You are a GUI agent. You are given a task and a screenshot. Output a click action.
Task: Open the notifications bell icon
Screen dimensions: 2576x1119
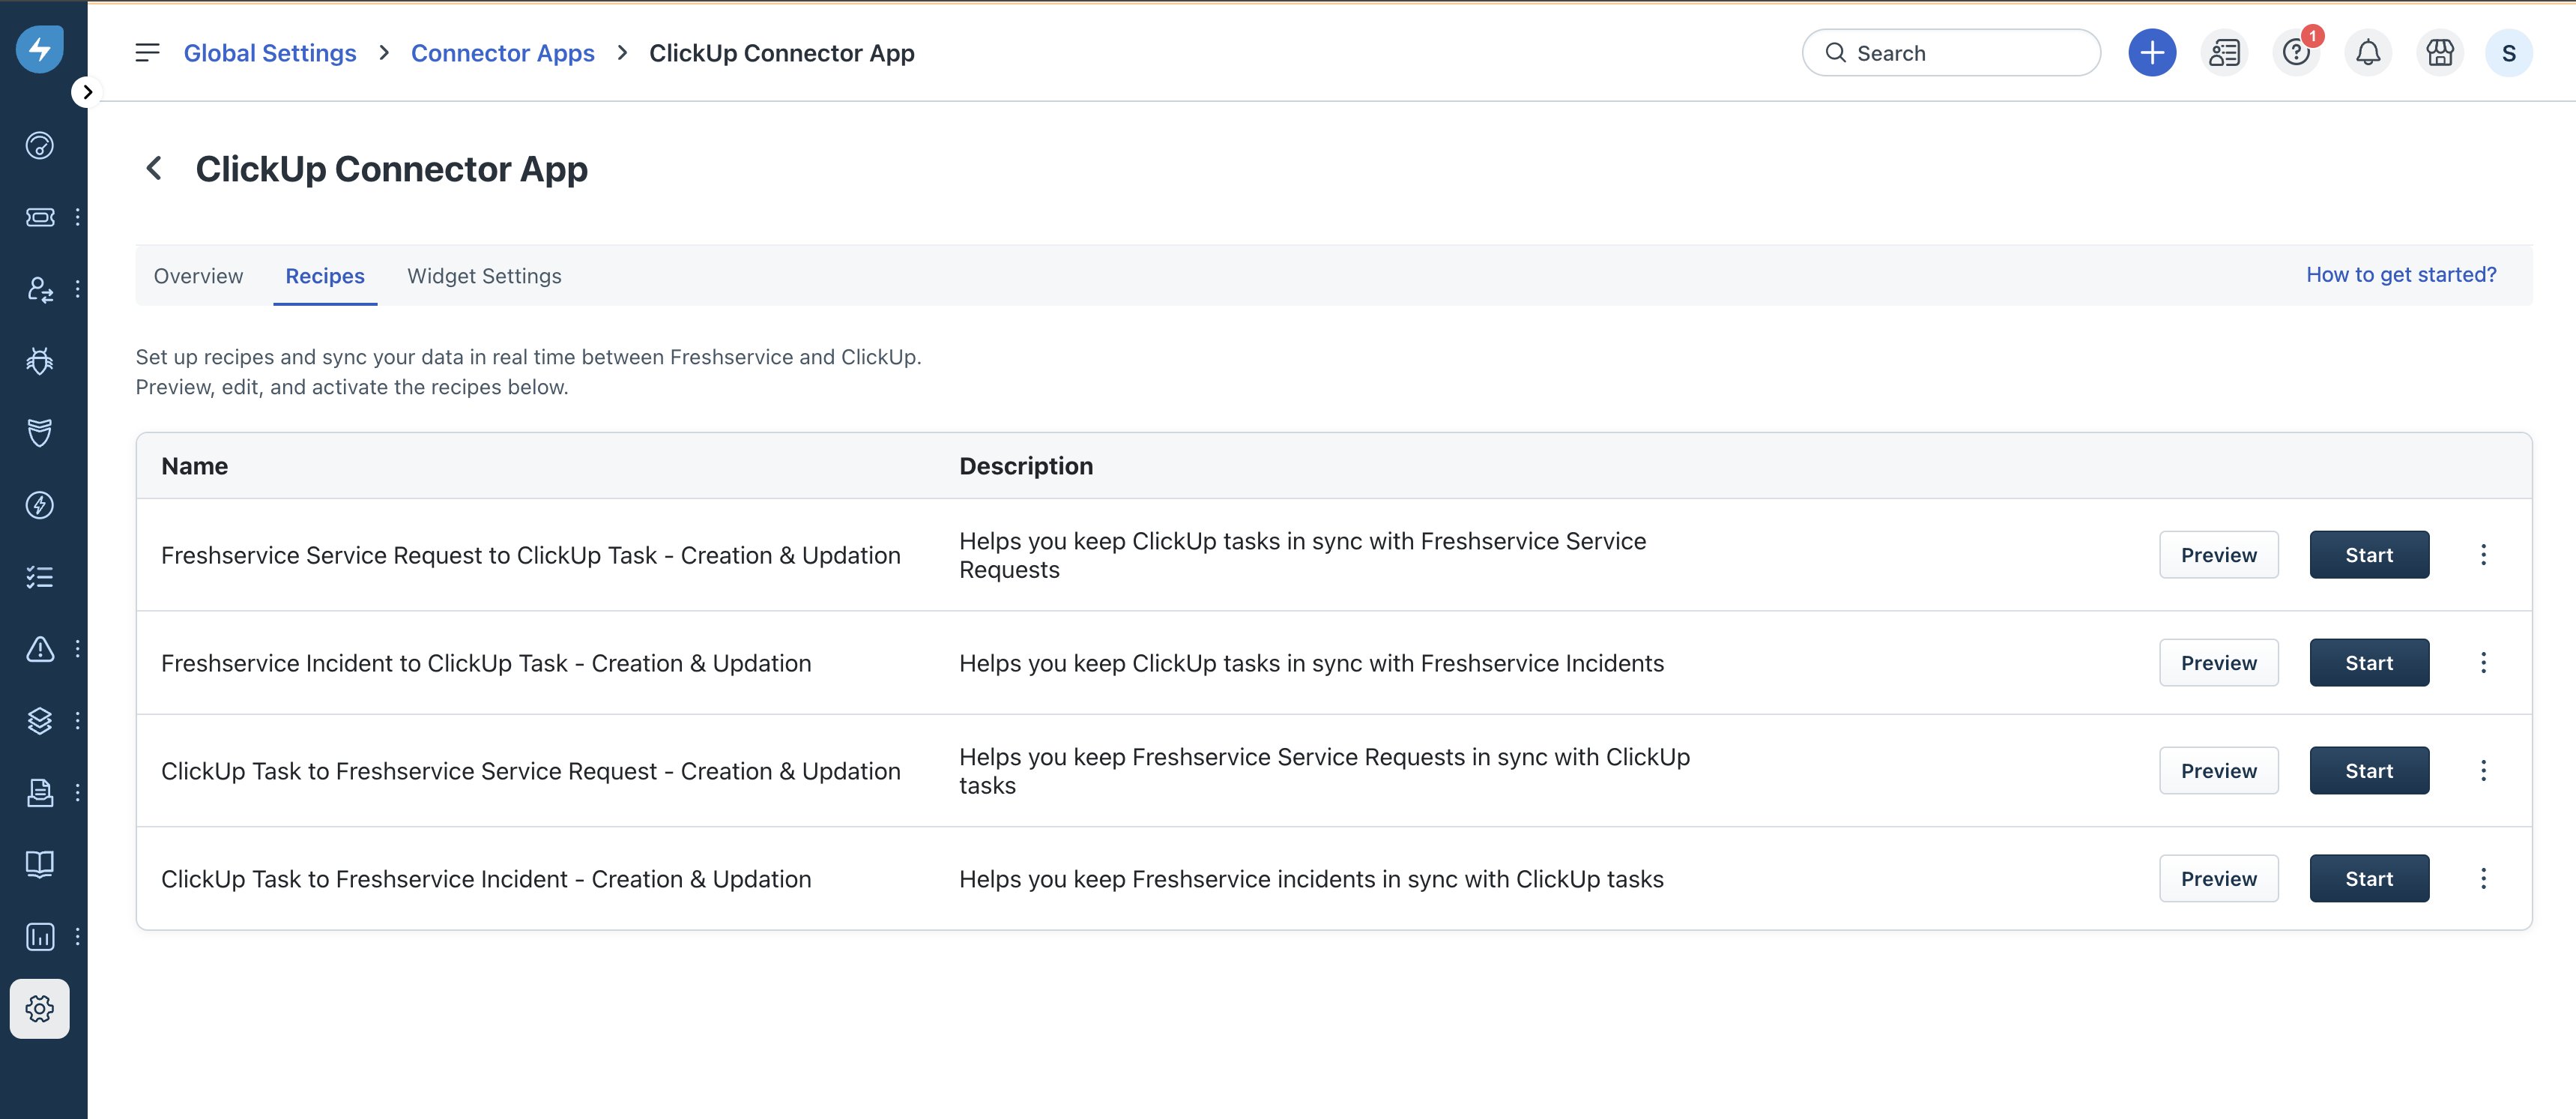(2367, 53)
